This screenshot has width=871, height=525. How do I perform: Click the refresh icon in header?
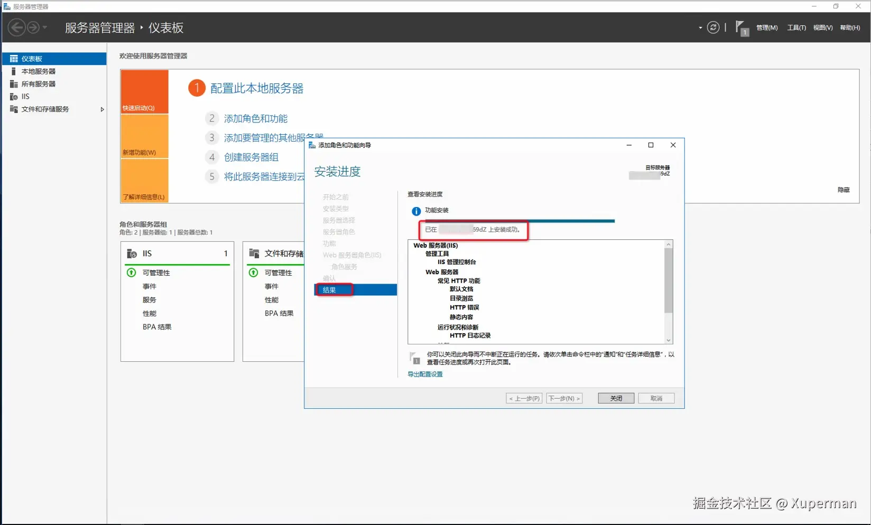pyautogui.click(x=713, y=27)
